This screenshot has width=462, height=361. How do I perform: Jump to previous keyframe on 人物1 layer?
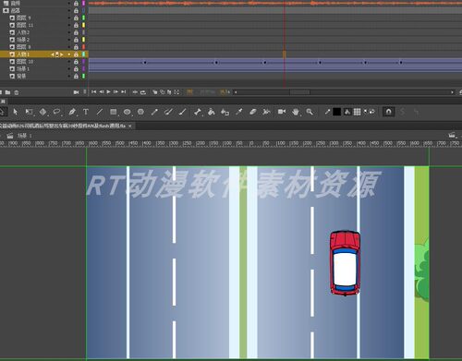[53, 54]
